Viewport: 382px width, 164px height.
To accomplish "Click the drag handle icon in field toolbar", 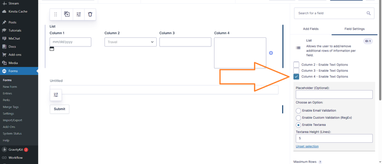I will click(56, 14).
